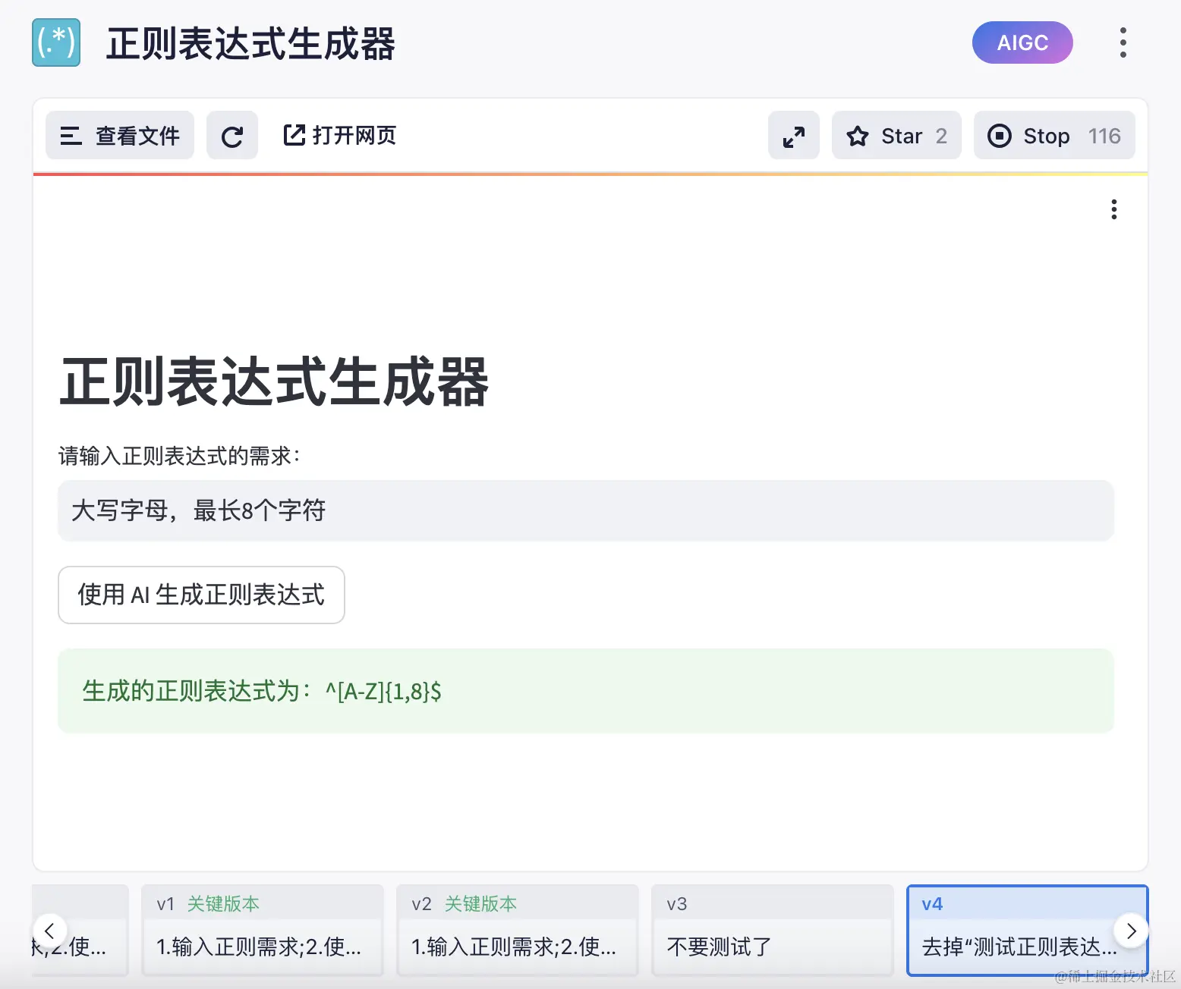Select the v4 version card
Image resolution: width=1181 pixels, height=989 pixels.
click(1027, 930)
